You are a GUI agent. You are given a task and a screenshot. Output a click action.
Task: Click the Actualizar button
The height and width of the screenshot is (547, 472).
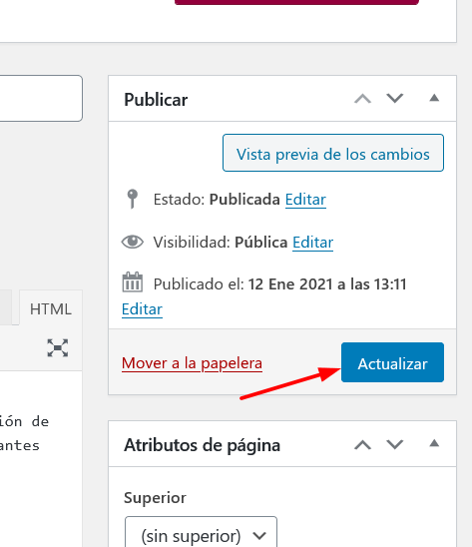(x=392, y=362)
